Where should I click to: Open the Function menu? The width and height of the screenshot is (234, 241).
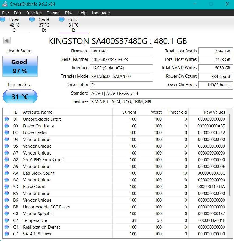point(34,13)
